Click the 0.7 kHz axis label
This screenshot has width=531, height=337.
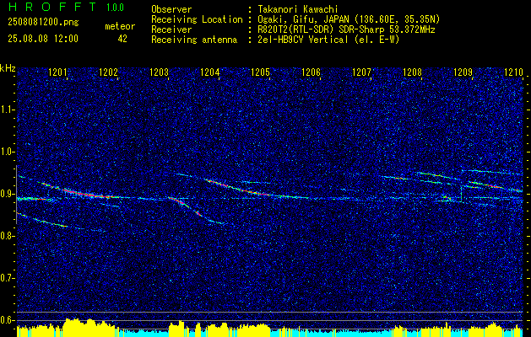8,278
